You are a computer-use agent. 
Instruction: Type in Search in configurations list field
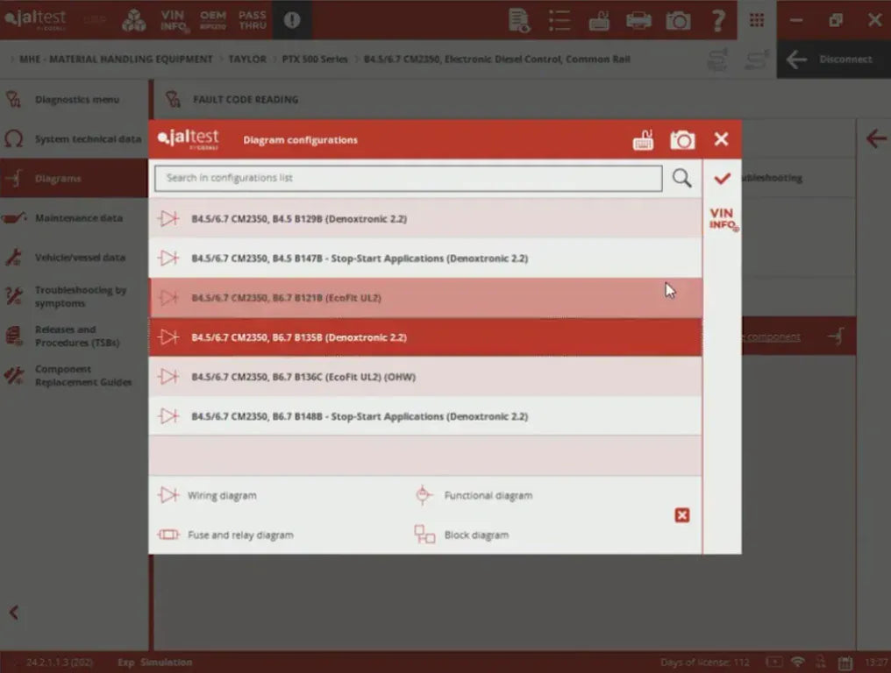[x=408, y=179]
